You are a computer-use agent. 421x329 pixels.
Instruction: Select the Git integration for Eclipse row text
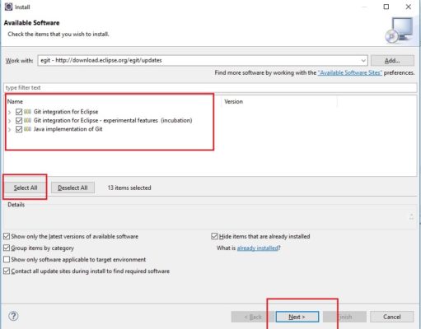coord(66,112)
